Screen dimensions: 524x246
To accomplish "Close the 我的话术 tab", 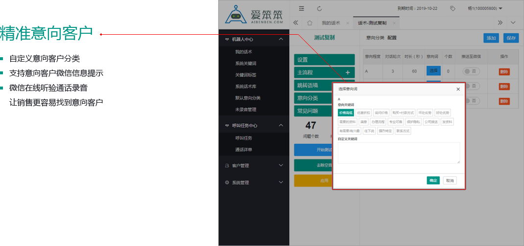I will click(347, 23).
